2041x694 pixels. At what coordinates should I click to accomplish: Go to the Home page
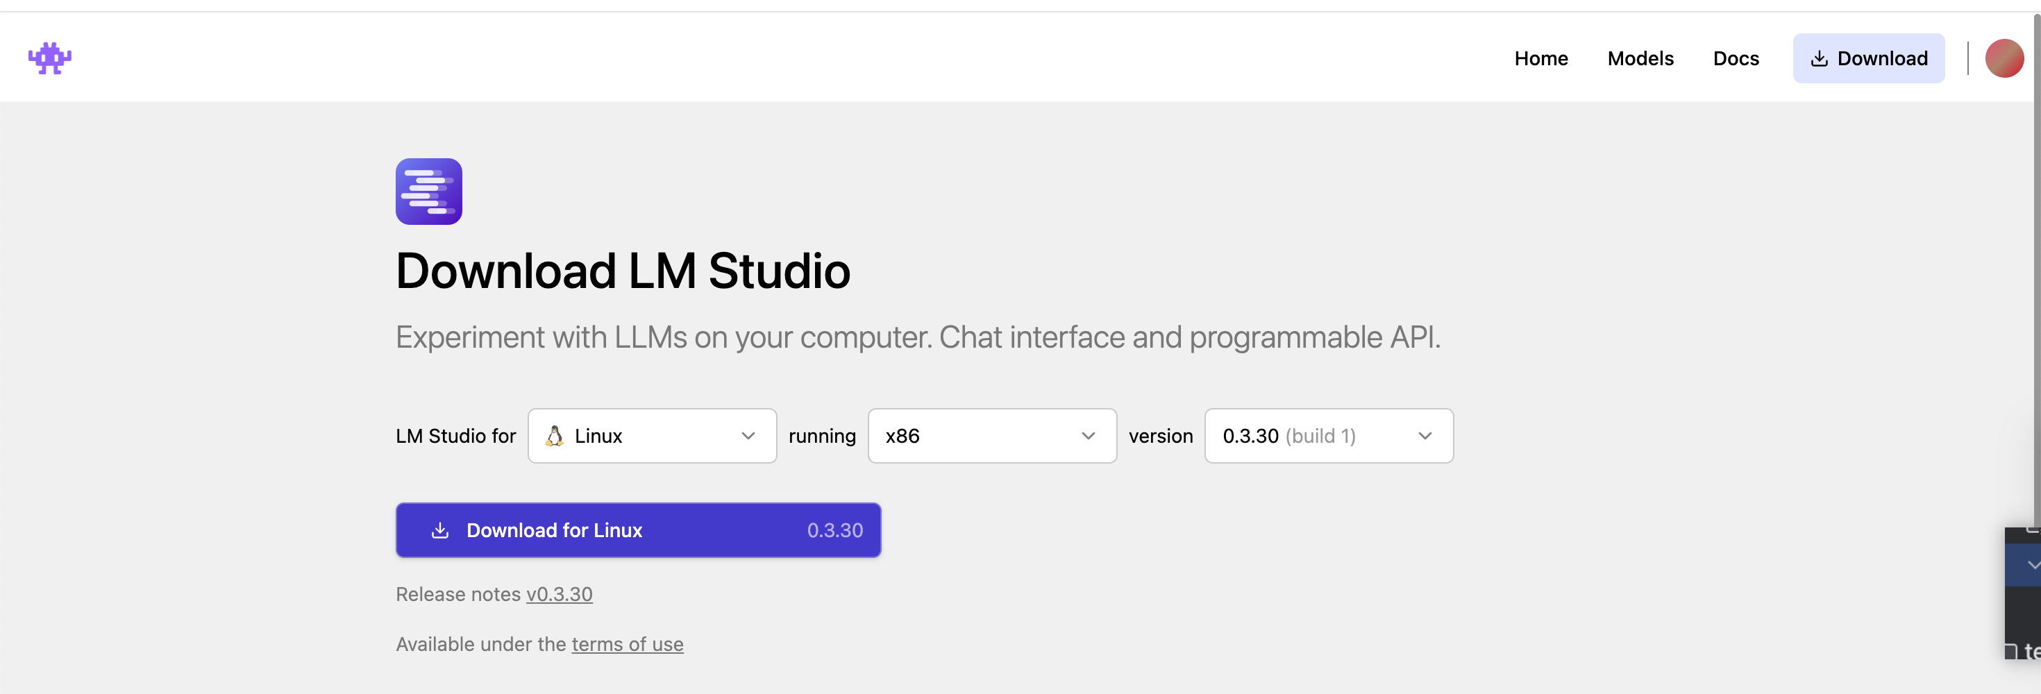1540,58
